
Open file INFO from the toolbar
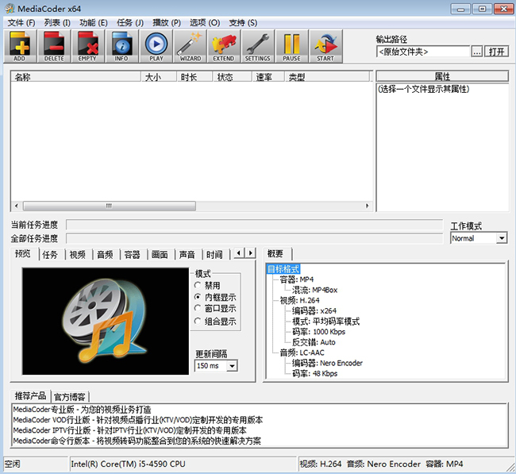tap(121, 46)
